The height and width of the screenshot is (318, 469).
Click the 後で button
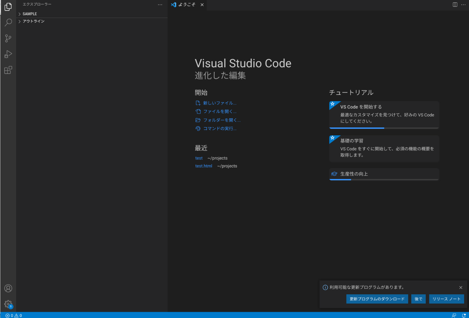pos(418,299)
